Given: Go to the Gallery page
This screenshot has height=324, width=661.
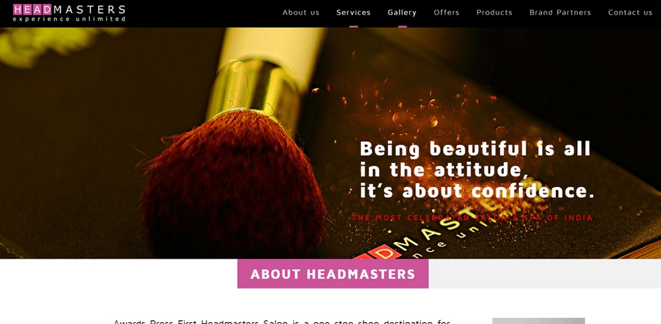Looking at the screenshot, I should [x=402, y=13].
